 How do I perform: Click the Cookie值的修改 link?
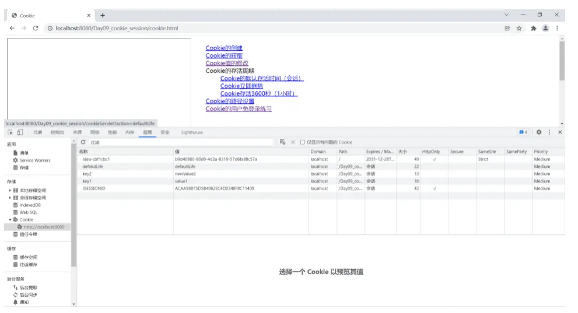(227, 64)
